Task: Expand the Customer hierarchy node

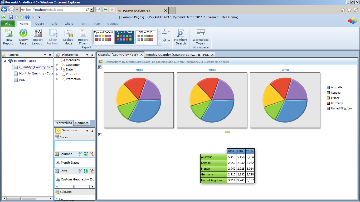Action: pos(57,65)
